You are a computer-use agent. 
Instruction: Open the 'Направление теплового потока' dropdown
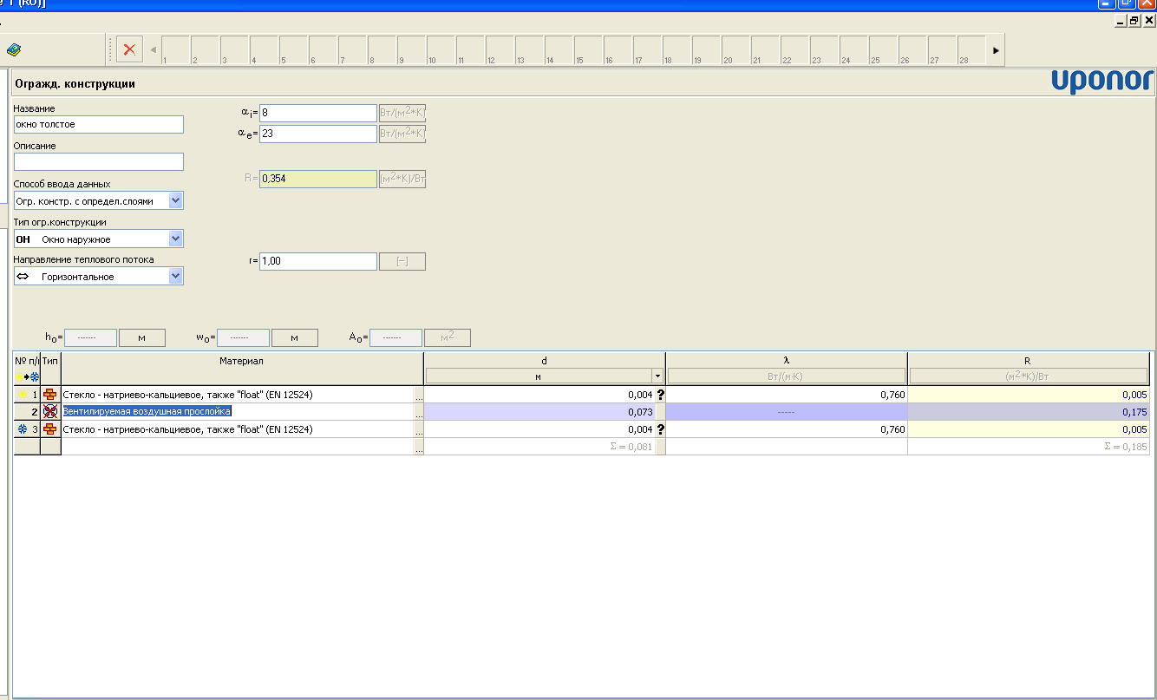coord(176,277)
